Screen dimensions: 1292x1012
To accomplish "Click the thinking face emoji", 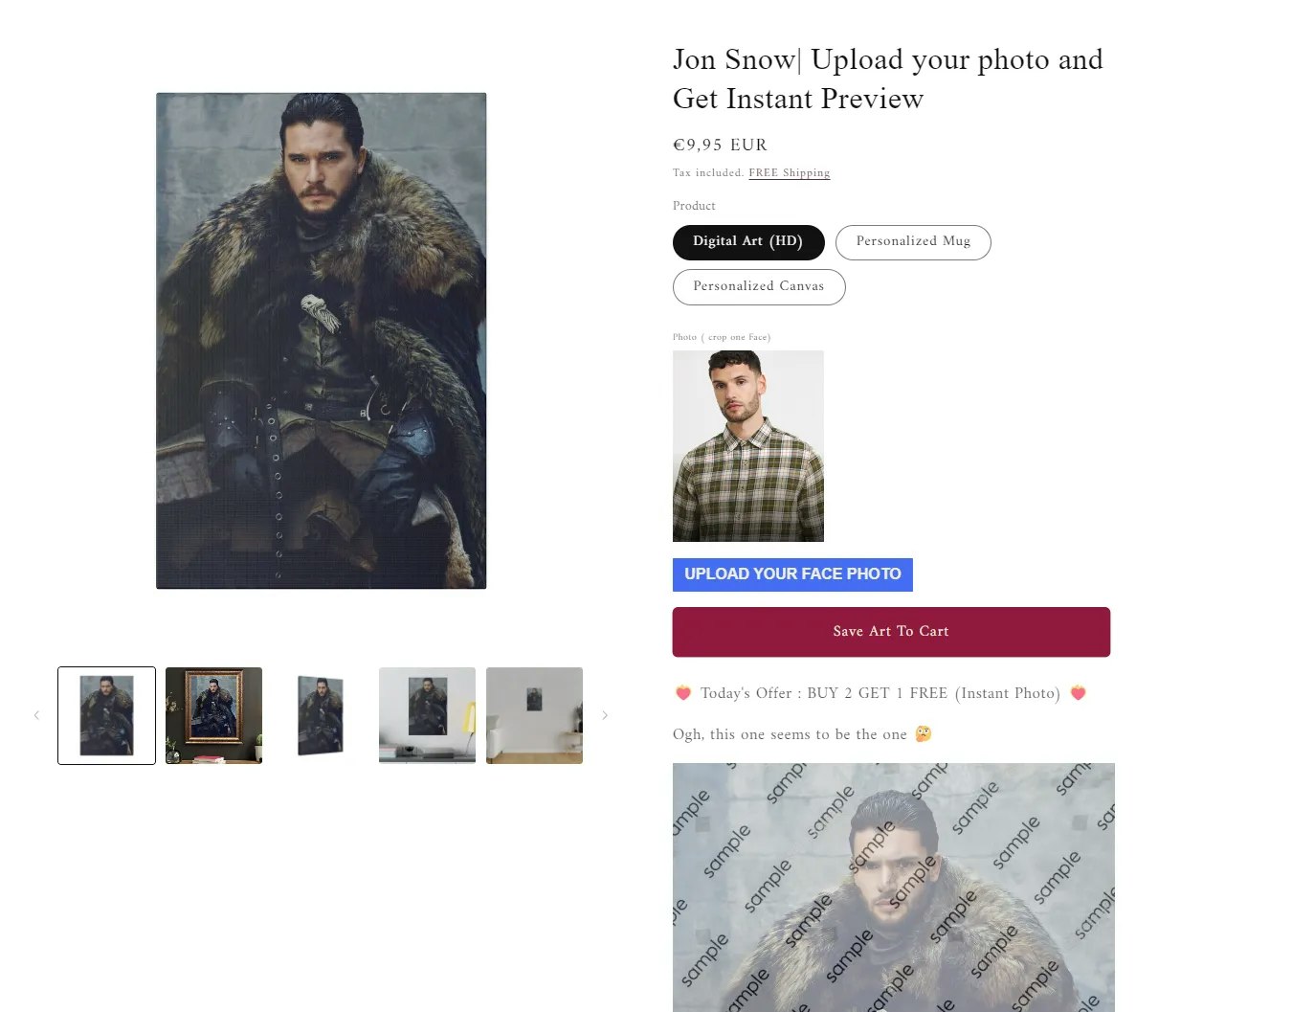I will click(923, 734).
